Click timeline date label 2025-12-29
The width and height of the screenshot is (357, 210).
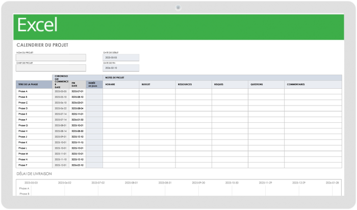(299, 182)
